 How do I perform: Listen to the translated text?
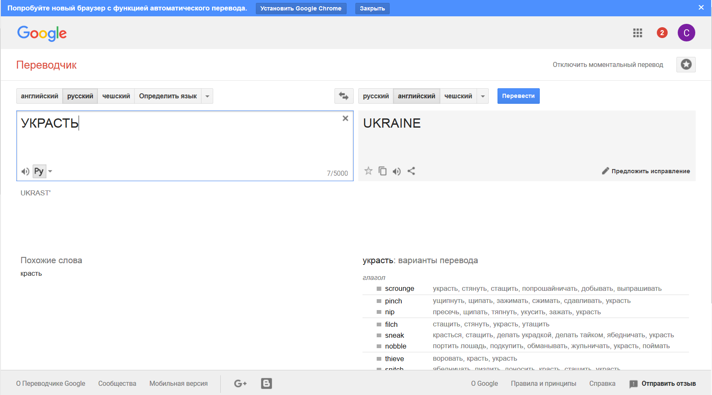click(x=397, y=171)
